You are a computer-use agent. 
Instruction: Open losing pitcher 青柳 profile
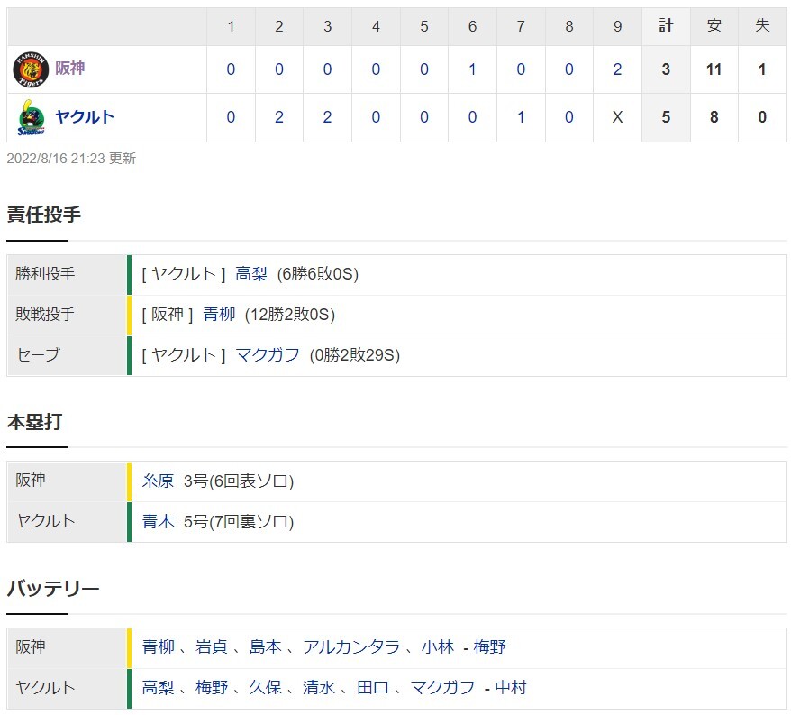219,315
